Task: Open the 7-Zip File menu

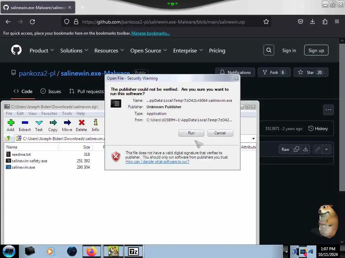Action: tap(9, 114)
